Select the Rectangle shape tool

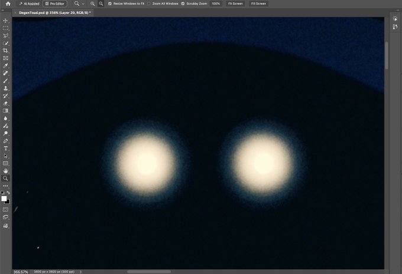point(5,163)
